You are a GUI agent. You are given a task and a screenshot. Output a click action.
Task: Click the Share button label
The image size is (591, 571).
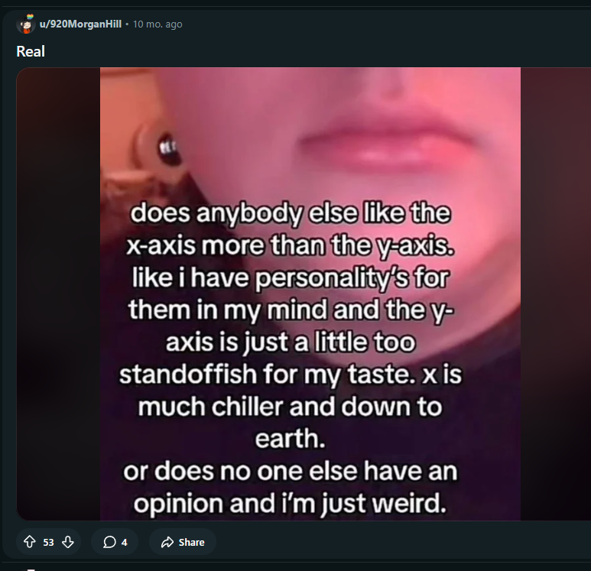[x=191, y=542]
